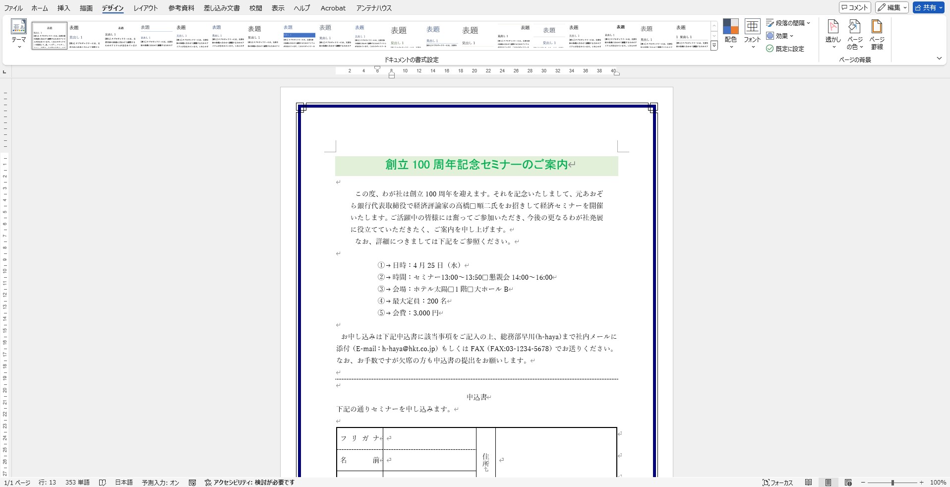Open the Acrobat tab
Screen dimensions: 950x487
tap(333, 8)
